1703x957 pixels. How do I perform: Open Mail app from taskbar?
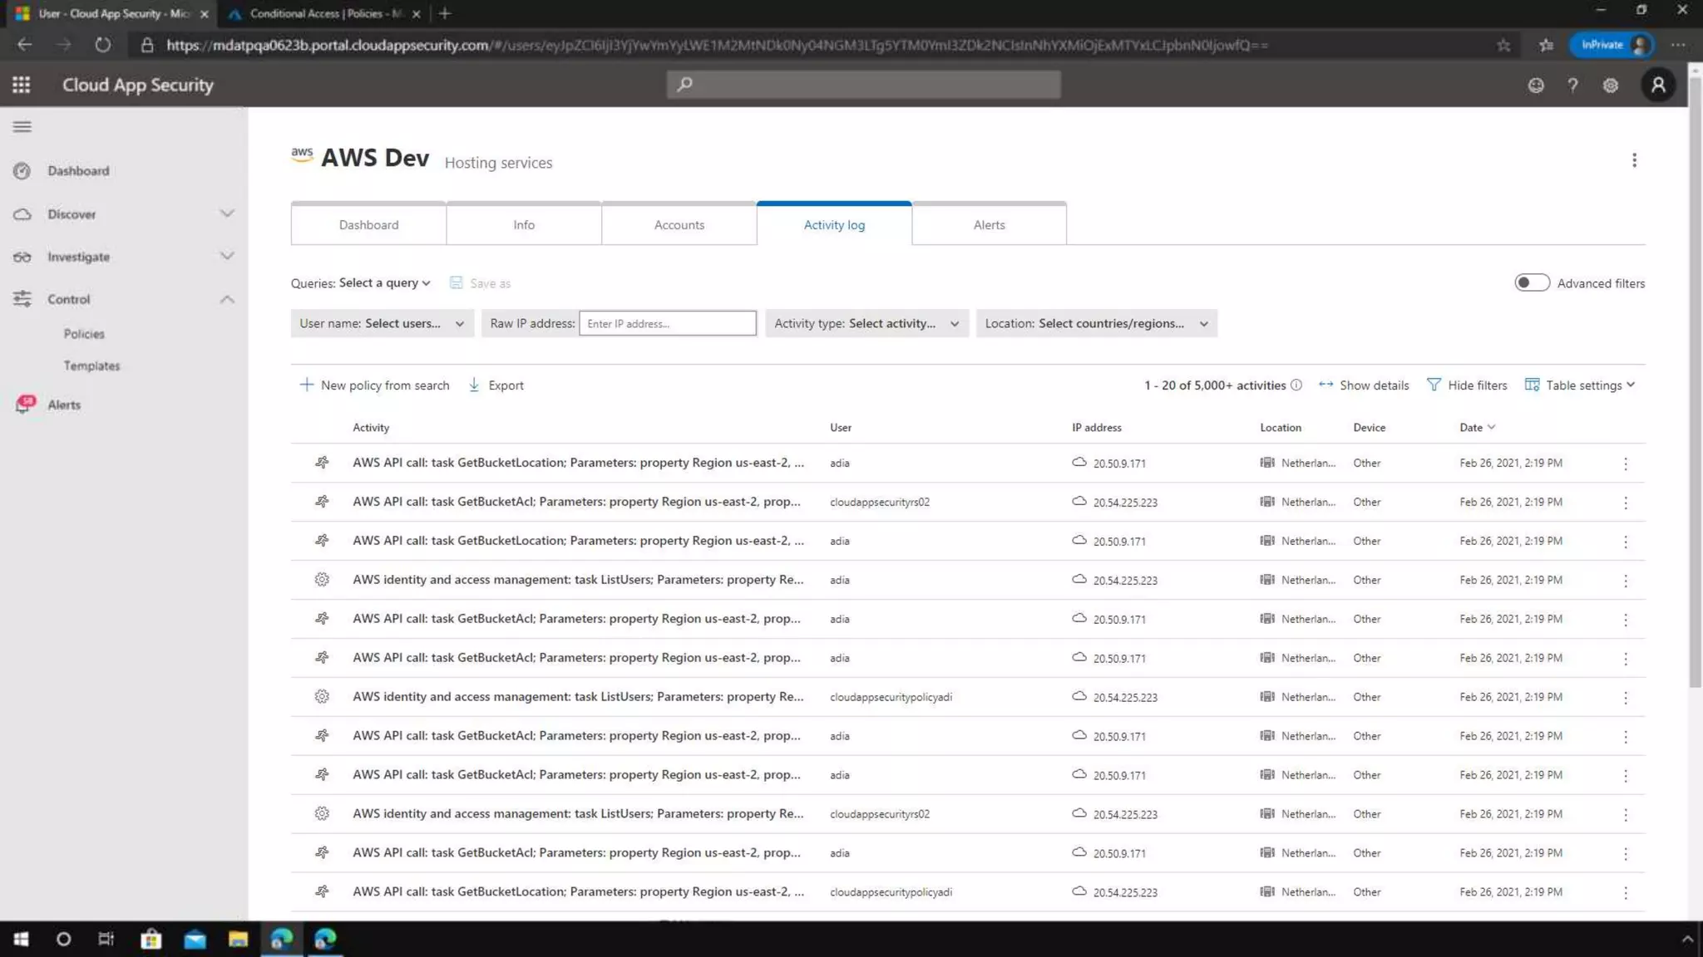click(195, 939)
